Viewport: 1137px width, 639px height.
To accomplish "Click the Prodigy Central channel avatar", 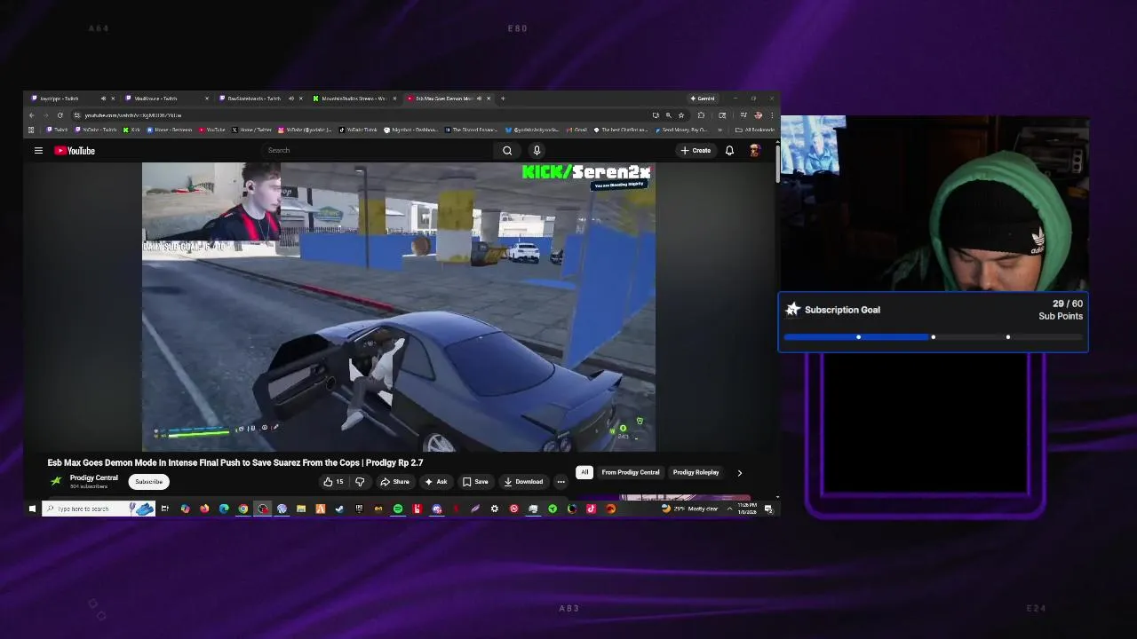I will coord(56,481).
